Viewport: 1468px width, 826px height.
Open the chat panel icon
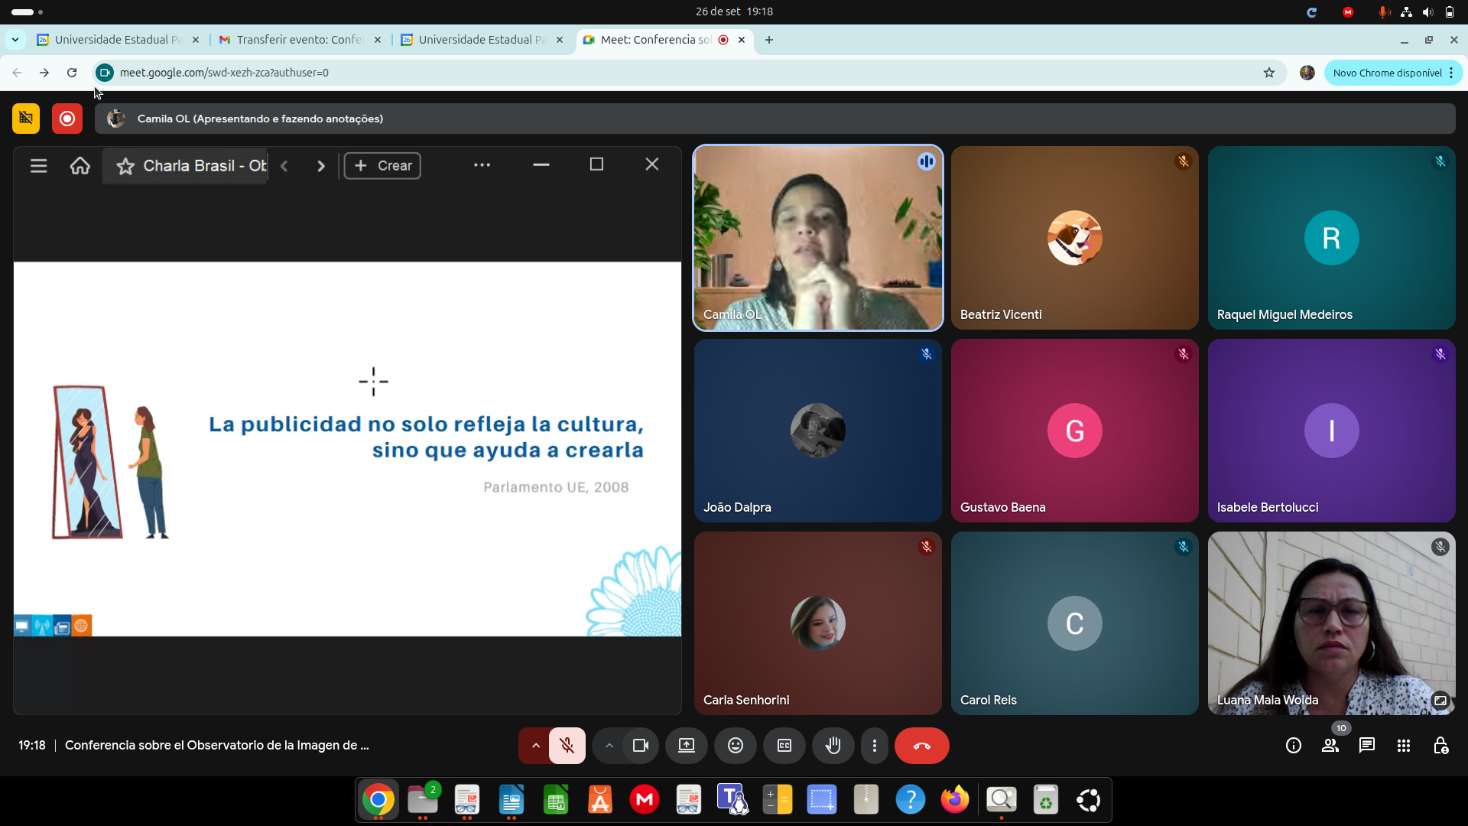(x=1366, y=746)
